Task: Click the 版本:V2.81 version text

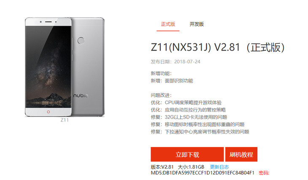Action: tap(162, 167)
